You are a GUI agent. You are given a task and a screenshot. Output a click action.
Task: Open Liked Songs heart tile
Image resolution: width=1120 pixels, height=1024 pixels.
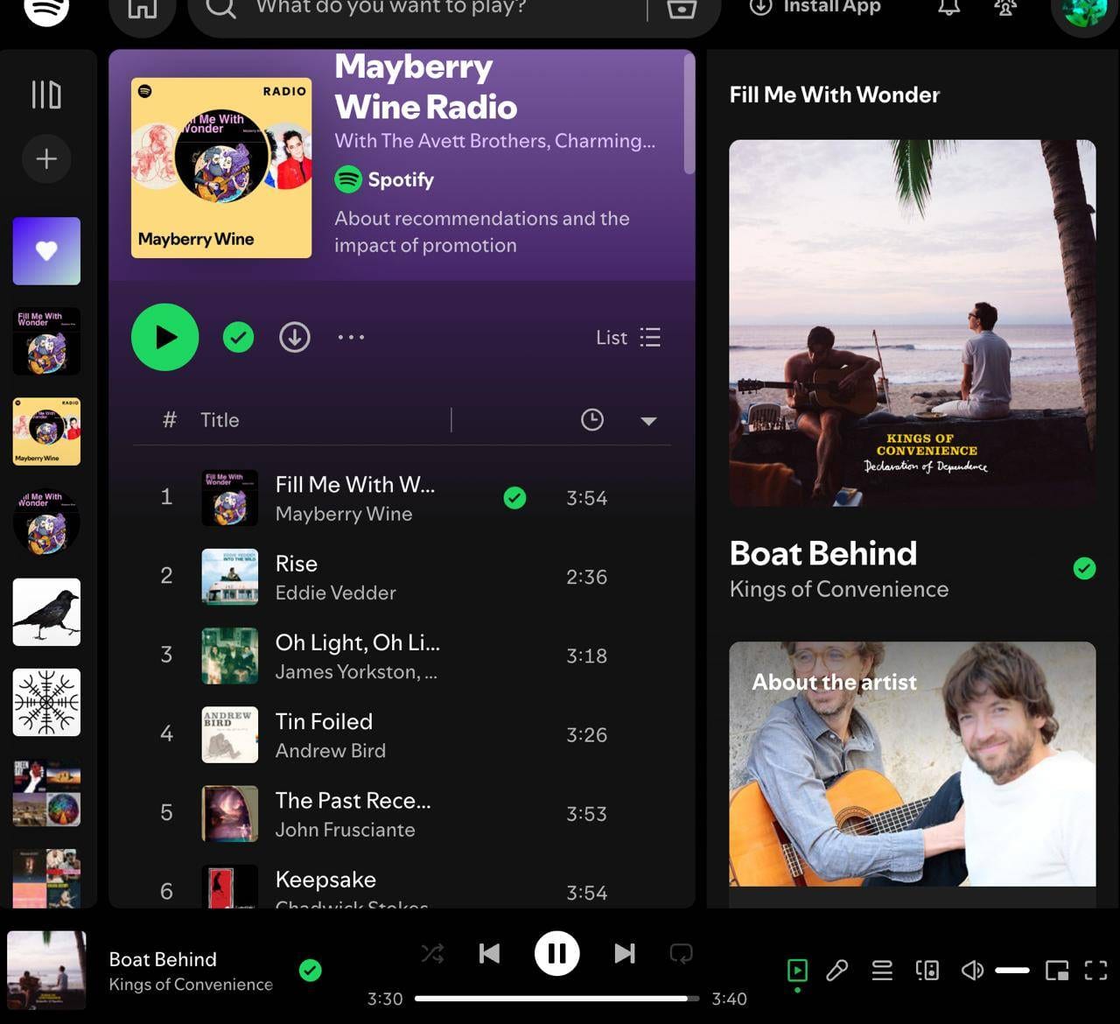click(46, 251)
